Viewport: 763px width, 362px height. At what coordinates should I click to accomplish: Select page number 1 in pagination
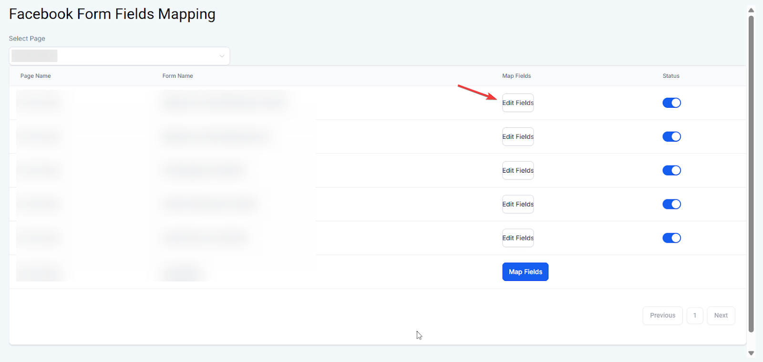click(x=695, y=316)
